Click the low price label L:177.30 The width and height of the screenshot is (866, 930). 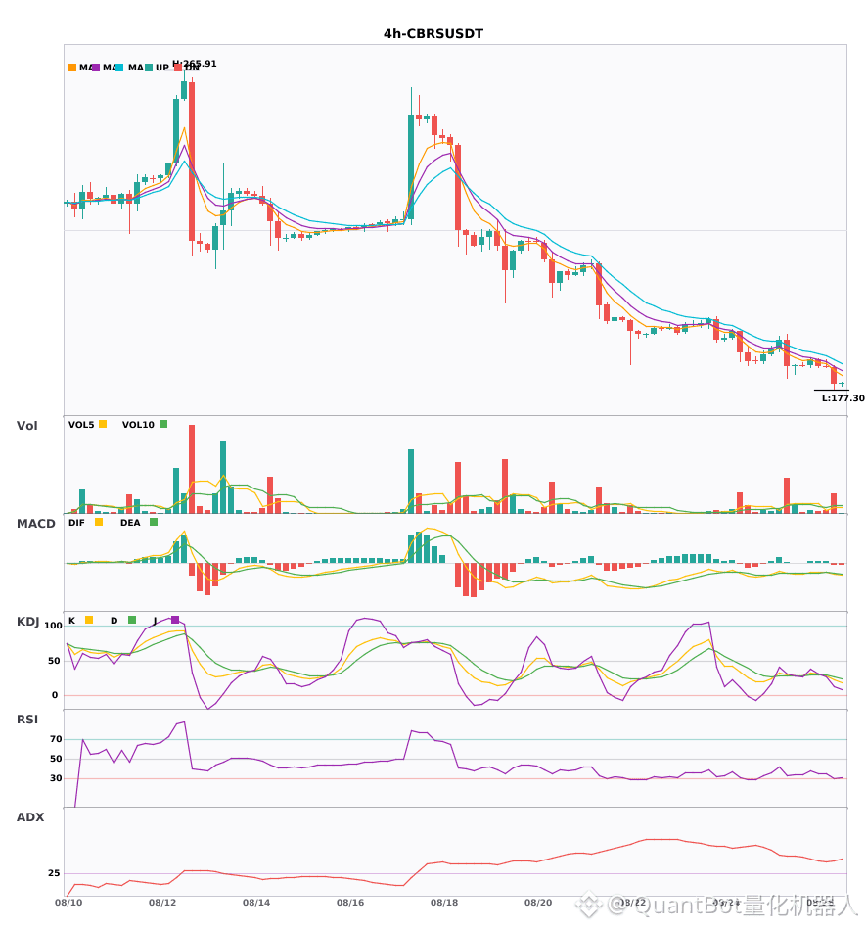(x=843, y=398)
